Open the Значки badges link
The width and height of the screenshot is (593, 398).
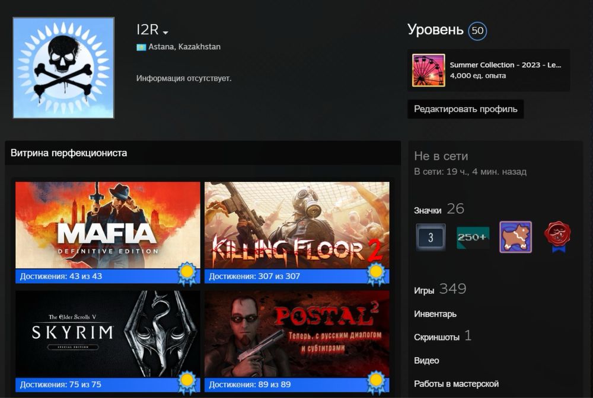point(428,210)
